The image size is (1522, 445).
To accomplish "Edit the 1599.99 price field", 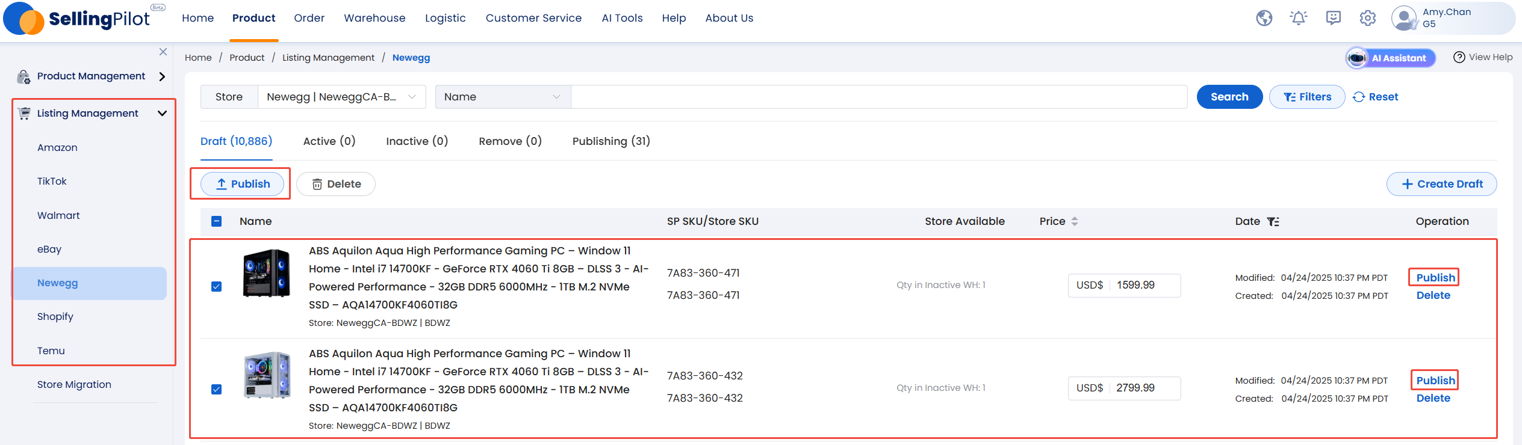I will 1146,285.
